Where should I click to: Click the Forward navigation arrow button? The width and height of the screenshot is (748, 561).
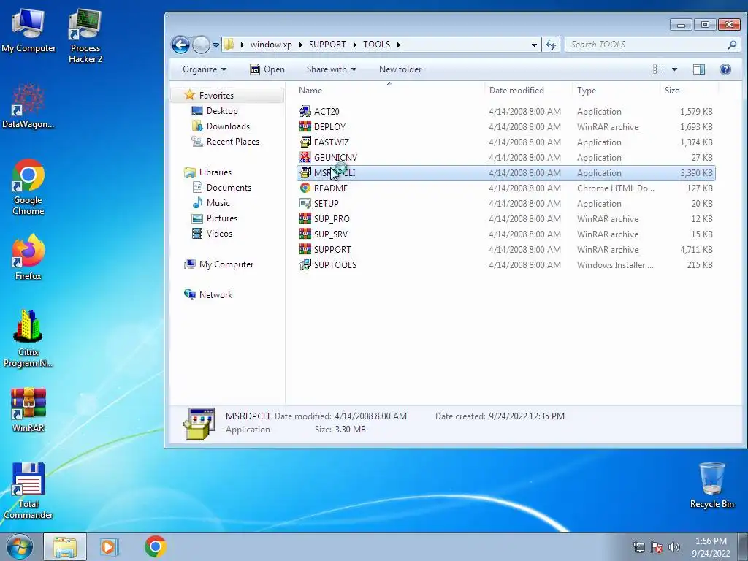tap(201, 45)
